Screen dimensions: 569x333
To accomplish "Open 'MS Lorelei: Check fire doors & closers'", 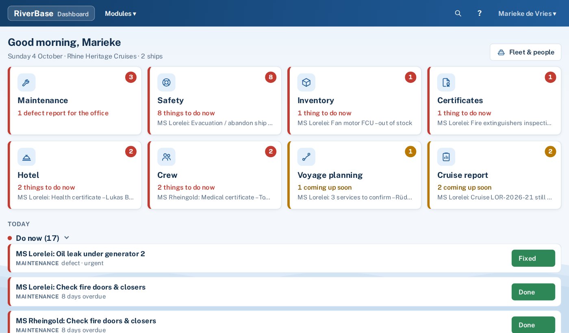I will click(x=80, y=287).
